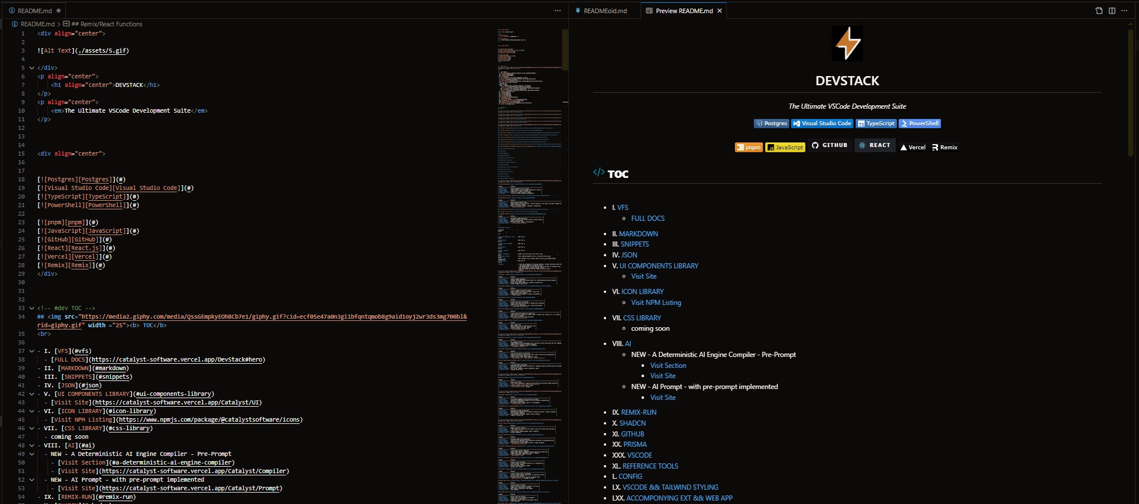The width and height of the screenshot is (1139, 504).
Task: Click the Remix badge in preview
Action: pyautogui.click(x=944, y=148)
